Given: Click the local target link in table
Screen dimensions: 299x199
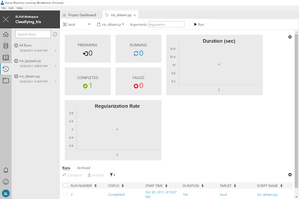Looking at the screenshot, I should coord(223,194).
